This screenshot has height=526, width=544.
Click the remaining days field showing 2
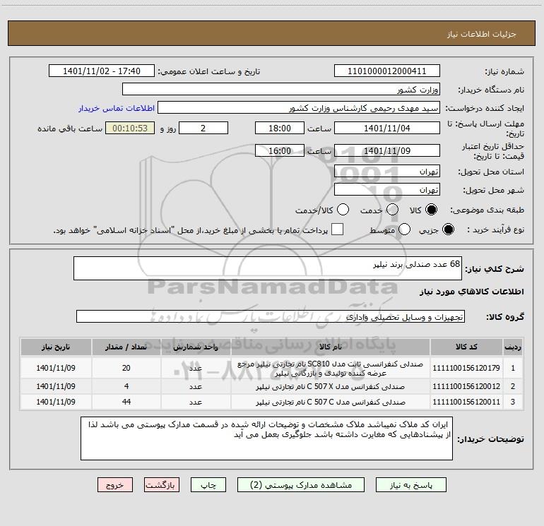[203, 128]
